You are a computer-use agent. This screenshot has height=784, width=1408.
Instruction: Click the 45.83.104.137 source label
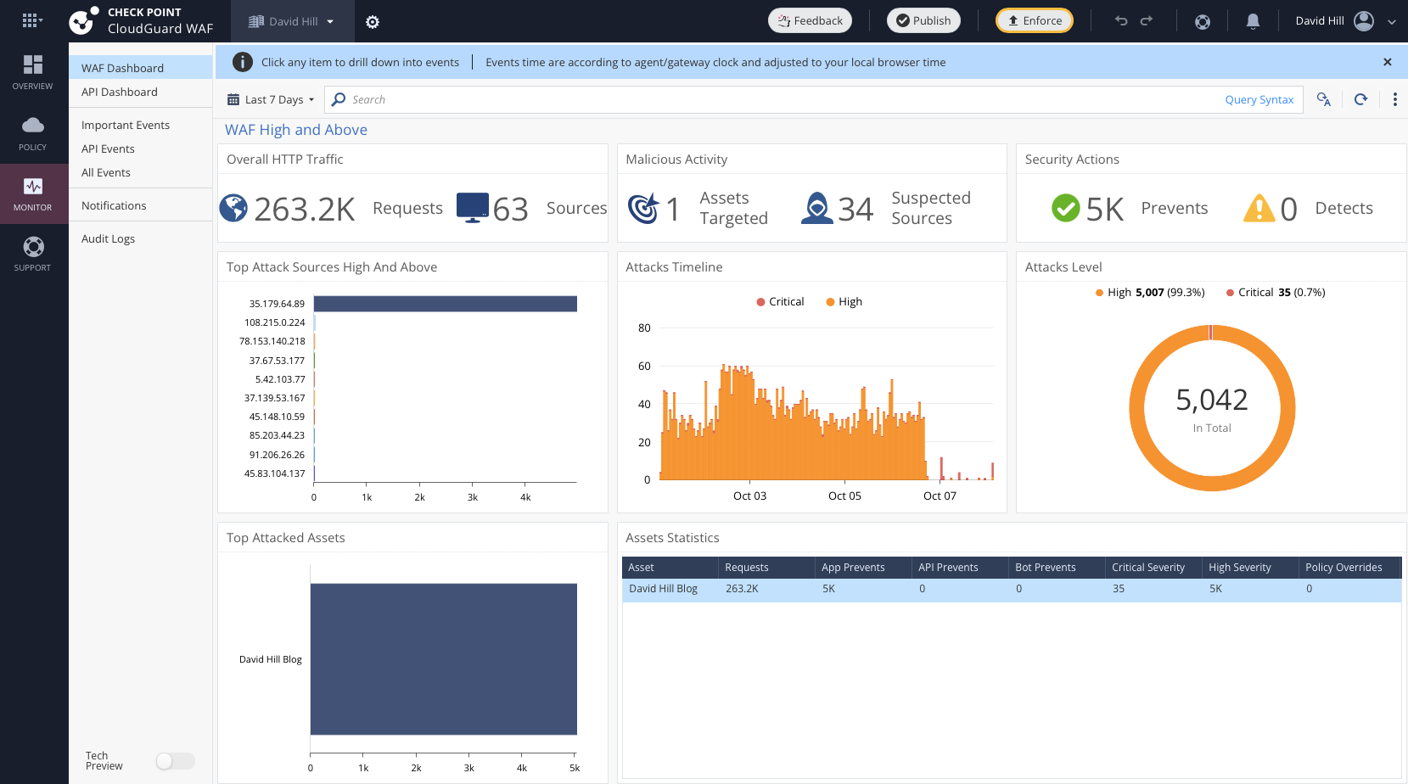(x=275, y=473)
